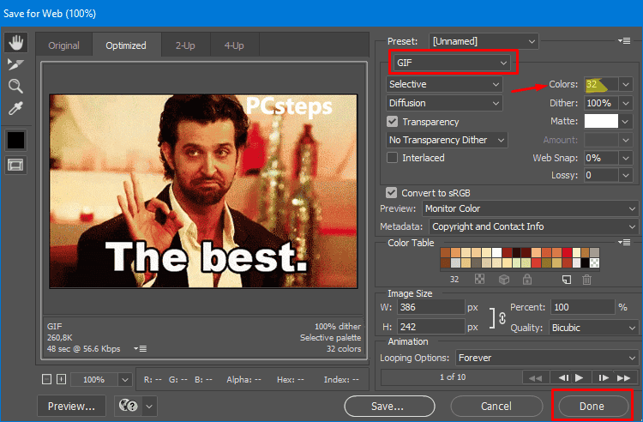The width and height of the screenshot is (643, 422).
Task: Click the Percent field
Action: [582, 307]
